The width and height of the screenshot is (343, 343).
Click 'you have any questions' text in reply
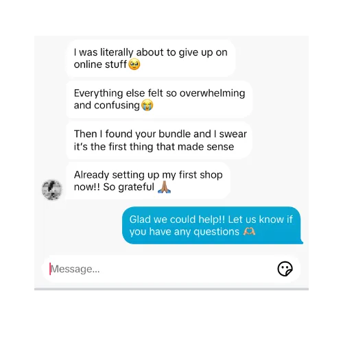click(x=185, y=232)
